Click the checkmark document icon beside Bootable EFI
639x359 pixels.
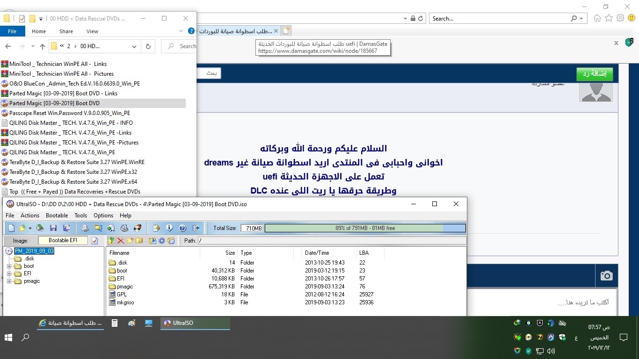[95, 241]
